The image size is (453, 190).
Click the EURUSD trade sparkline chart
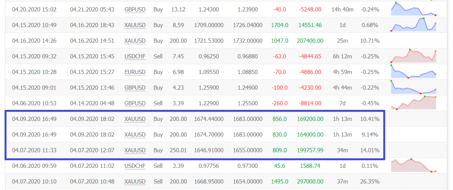click(413, 72)
